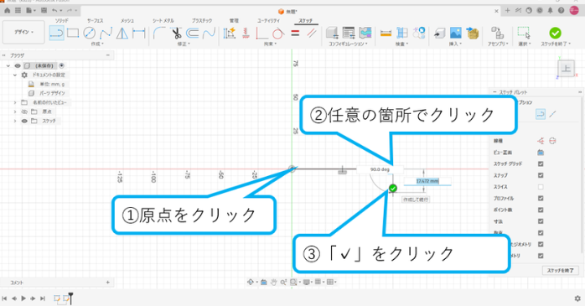Click スケッチを終了 button in sketch palette
Viewport: 585px width, 306px height.
point(561,270)
